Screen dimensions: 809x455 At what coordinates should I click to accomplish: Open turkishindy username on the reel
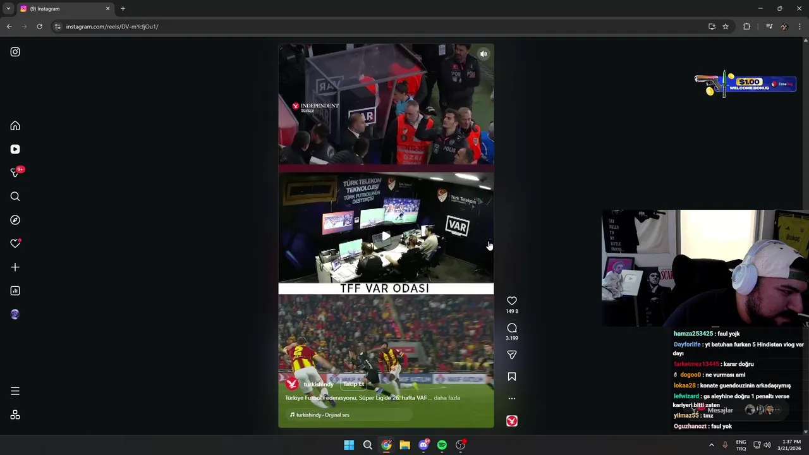click(x=319, y=384)
